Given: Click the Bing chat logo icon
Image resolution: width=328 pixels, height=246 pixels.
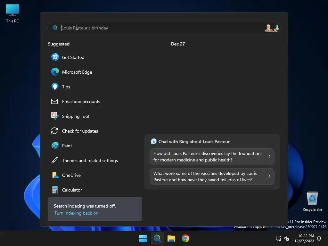Looking at the screenshot, I should (x=153, y=141).
